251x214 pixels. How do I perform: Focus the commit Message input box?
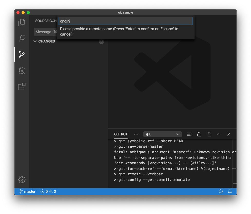coord(46,32)
